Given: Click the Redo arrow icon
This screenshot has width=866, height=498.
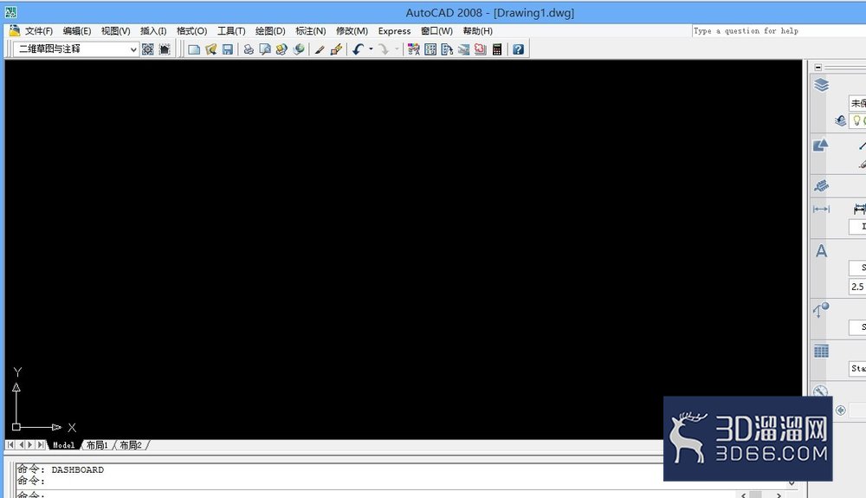Looking at the screenshot, I should click(x=384, y=49).
